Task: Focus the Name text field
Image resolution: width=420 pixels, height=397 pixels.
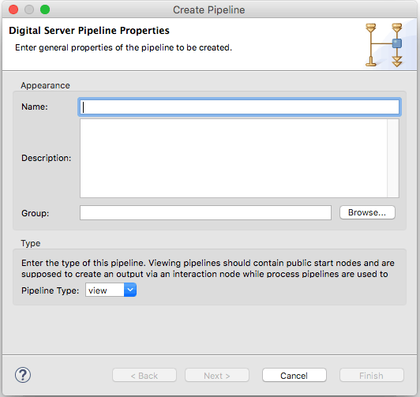Action: pyautogui.click(x=239, y=107)
